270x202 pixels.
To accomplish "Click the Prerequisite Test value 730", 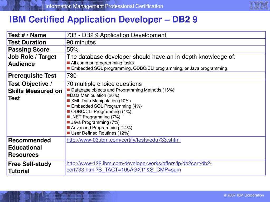I will point(71,76).
